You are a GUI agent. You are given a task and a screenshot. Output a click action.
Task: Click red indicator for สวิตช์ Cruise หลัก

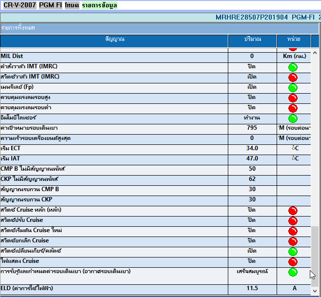click(293, 211)
